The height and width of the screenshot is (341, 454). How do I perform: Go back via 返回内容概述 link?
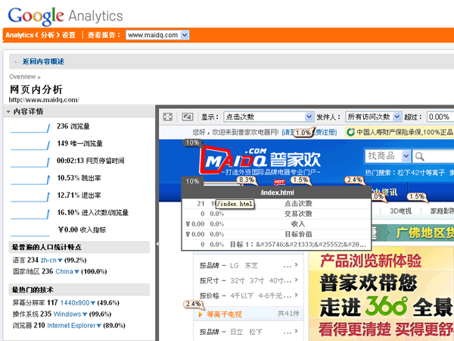click(43, 61)
